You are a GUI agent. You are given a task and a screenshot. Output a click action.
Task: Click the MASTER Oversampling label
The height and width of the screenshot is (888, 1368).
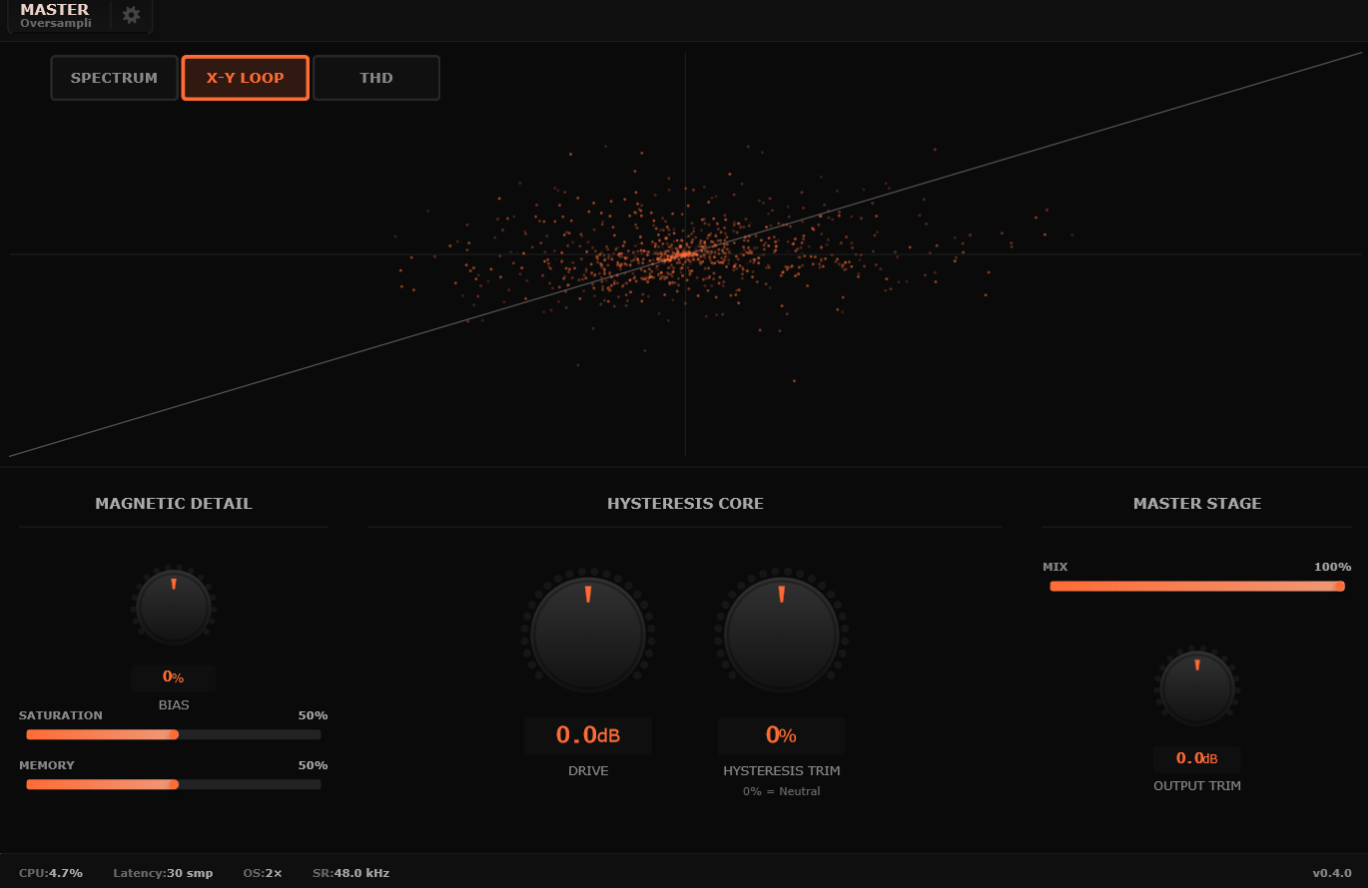[56, 16]
